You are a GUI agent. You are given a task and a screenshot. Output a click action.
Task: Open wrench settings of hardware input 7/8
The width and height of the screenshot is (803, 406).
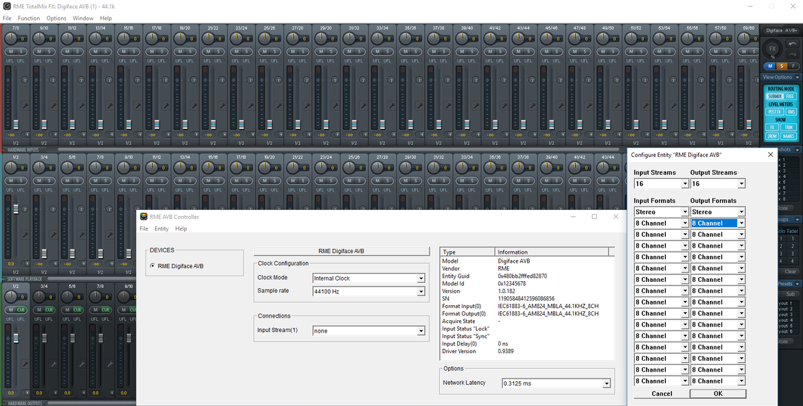click(25, 106)
